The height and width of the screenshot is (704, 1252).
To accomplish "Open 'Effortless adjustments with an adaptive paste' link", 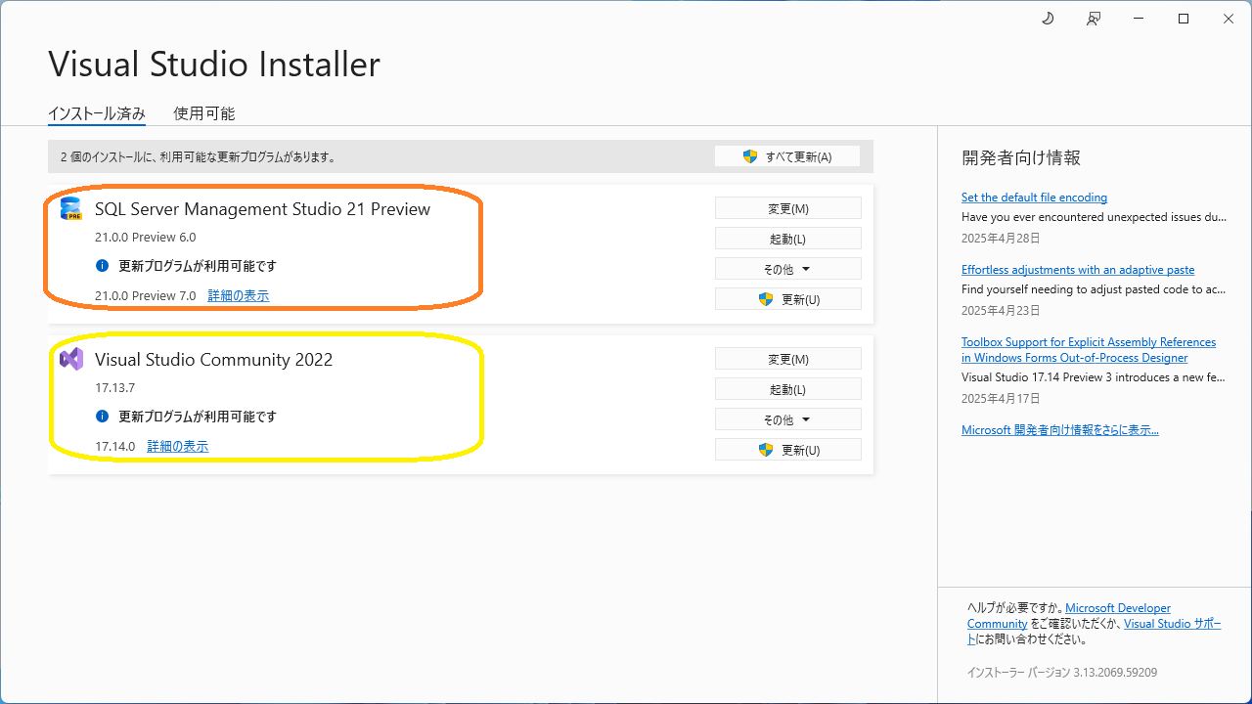I will click(x=1078, y=270).
